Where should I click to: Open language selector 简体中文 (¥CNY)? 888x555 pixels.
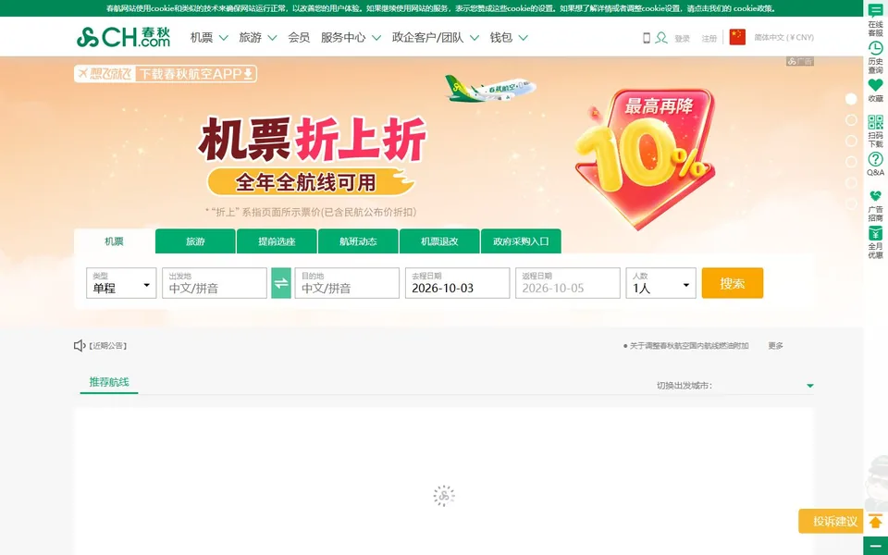click(783, 37)
